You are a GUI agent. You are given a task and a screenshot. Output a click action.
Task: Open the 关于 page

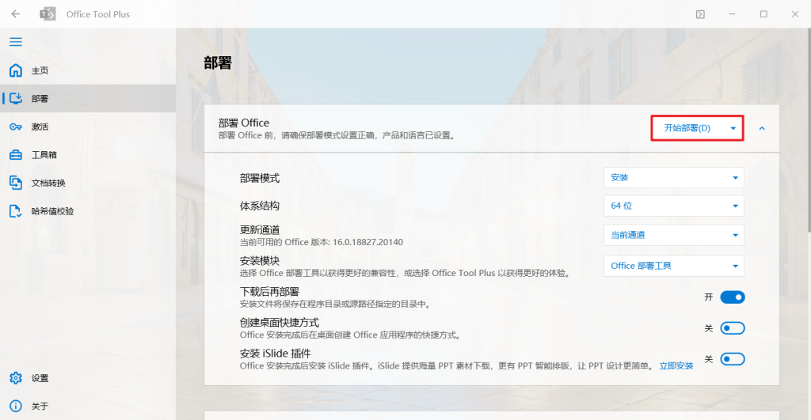point(88,406)
